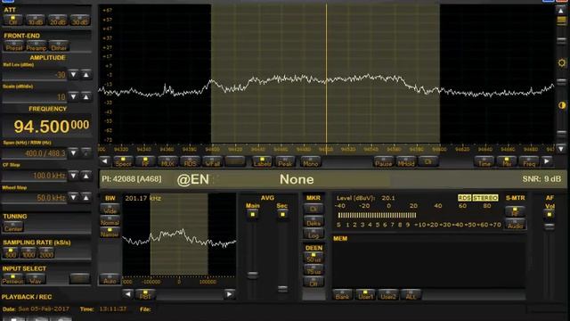This screenshot has width=570, height=321.
Task: Switch to the WFall waterfall view
Action: [x=212, y=162]
